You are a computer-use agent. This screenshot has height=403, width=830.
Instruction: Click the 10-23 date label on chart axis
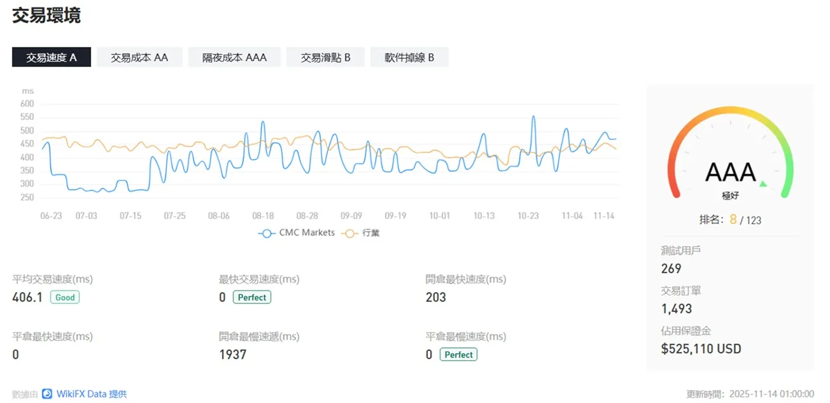click(528, 216)
